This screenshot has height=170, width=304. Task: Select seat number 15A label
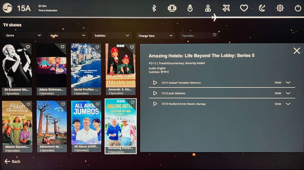point(24,8)
